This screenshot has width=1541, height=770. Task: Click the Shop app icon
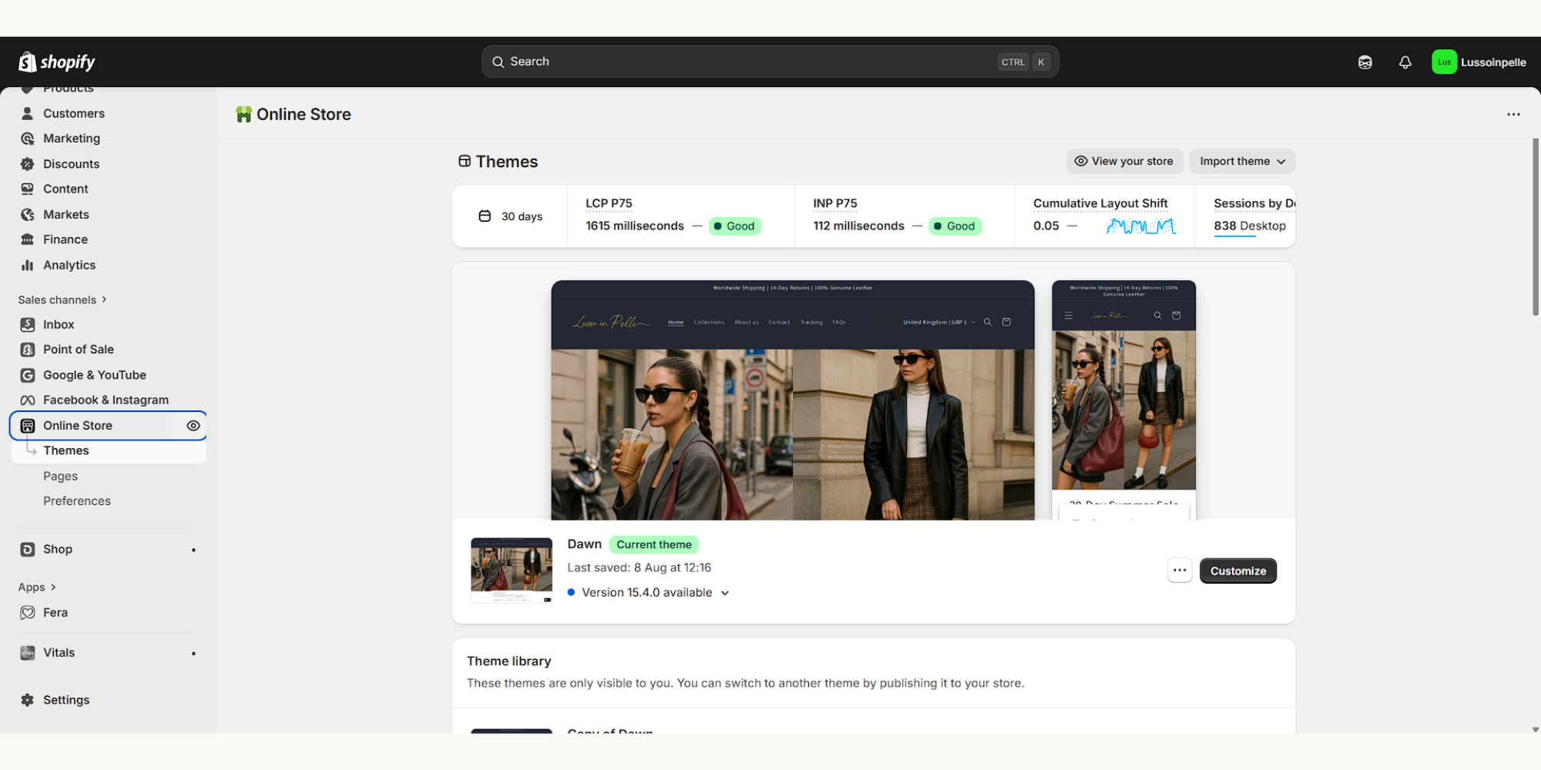tap(28, 550)
